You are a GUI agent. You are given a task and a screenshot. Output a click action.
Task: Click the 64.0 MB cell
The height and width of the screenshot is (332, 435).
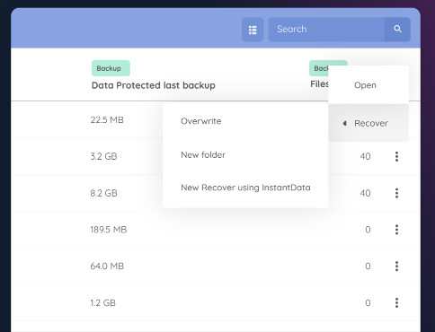click(107, 266)
